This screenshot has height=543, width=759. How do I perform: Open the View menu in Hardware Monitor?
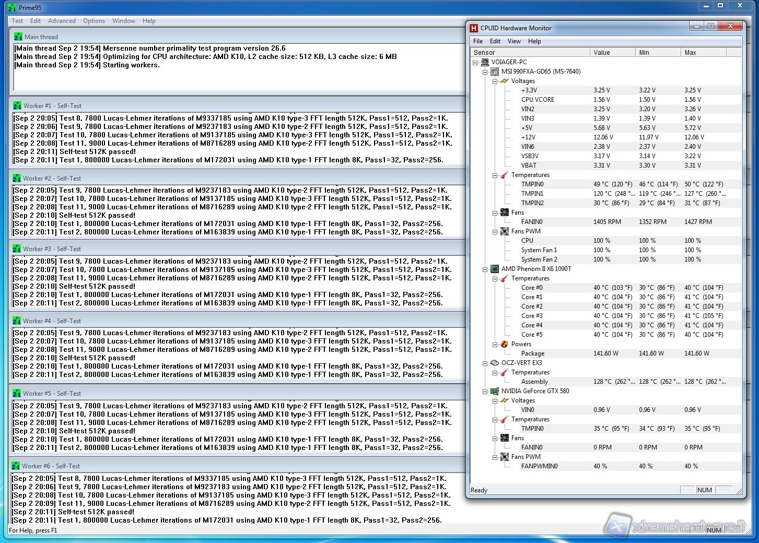[514, 41]
